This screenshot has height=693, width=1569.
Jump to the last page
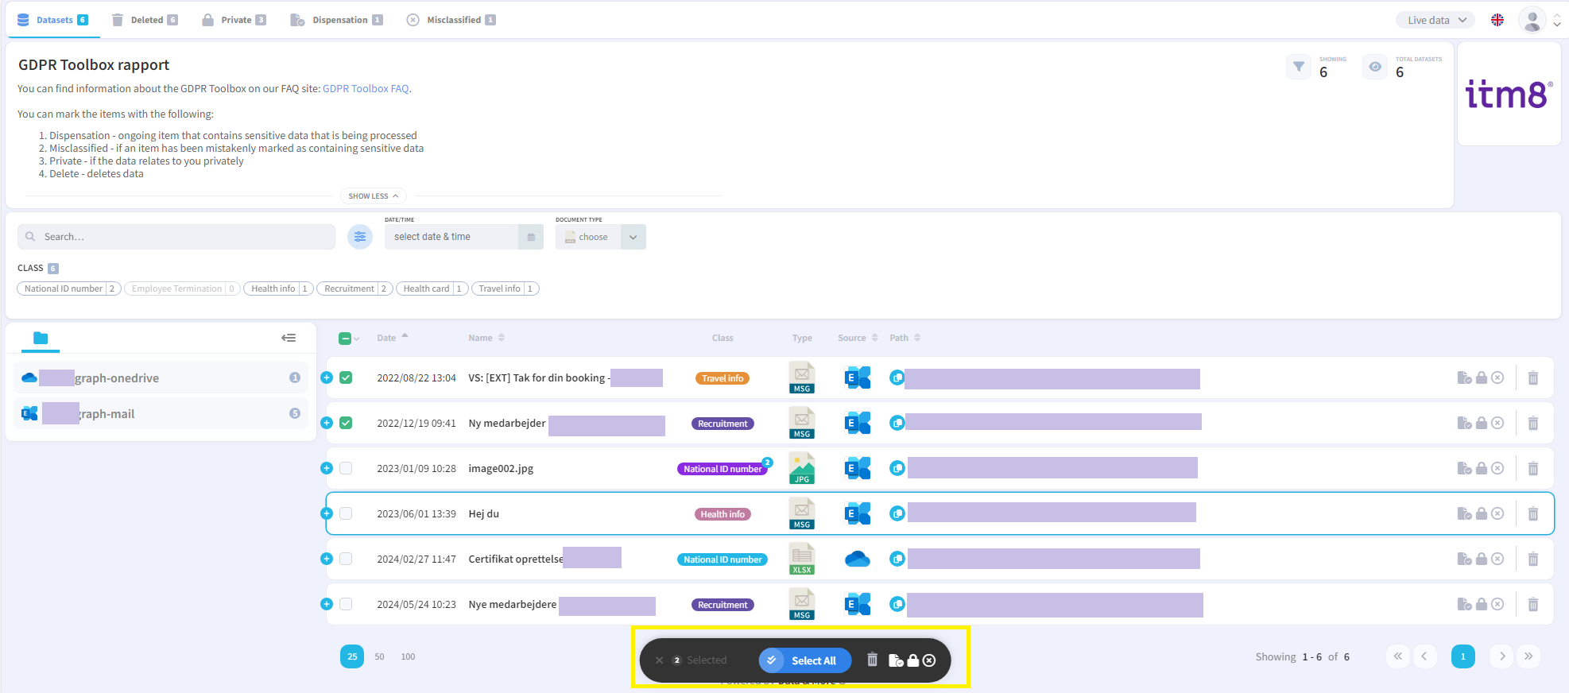tap(1528, 656)
